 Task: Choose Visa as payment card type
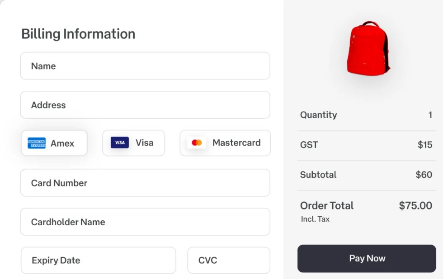click(134, 143)
